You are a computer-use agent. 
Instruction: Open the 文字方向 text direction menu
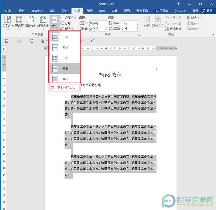[x=8, y=23]
